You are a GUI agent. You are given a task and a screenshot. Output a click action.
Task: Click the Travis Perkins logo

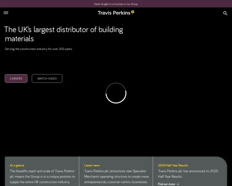point(116,13)
